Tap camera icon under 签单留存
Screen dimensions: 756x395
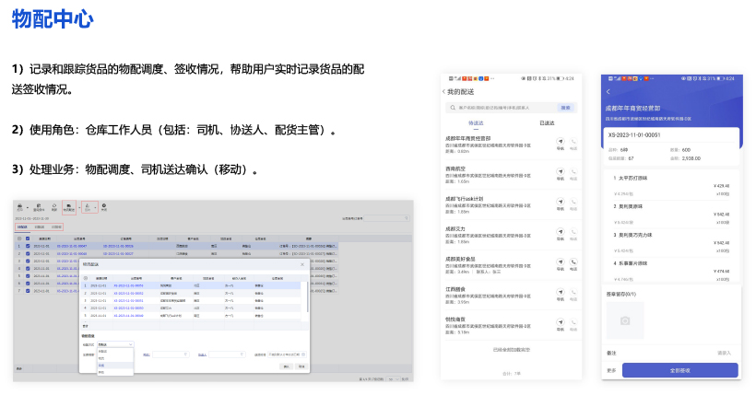[625, 320]
